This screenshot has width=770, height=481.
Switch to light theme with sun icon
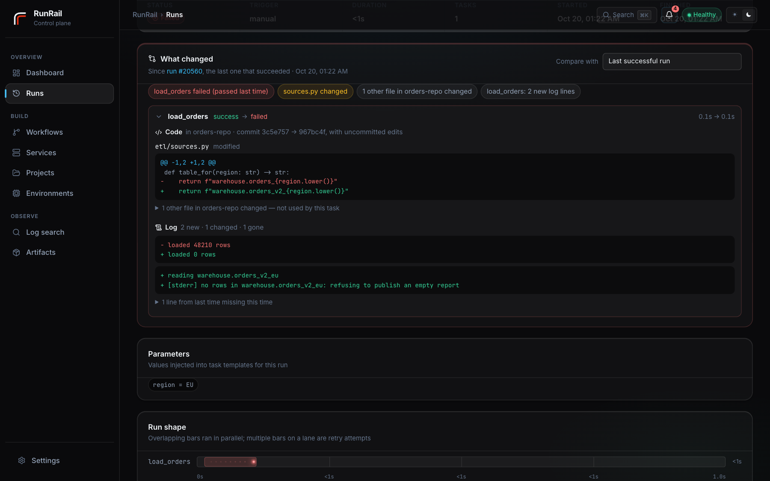[735, 15]
